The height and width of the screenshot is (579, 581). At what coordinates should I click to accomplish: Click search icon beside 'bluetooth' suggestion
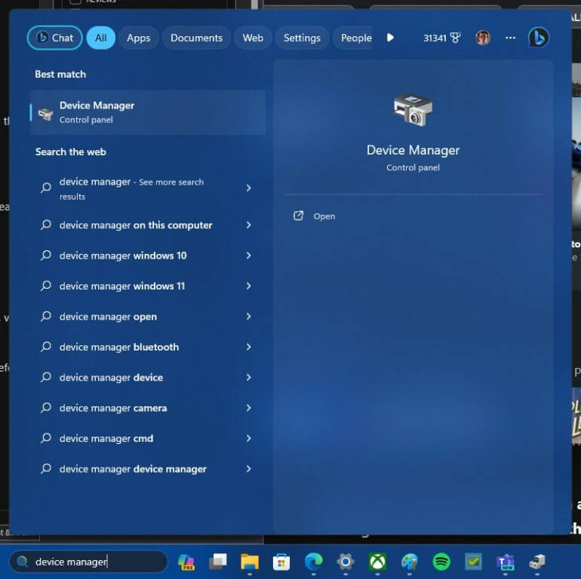point(46,347)
